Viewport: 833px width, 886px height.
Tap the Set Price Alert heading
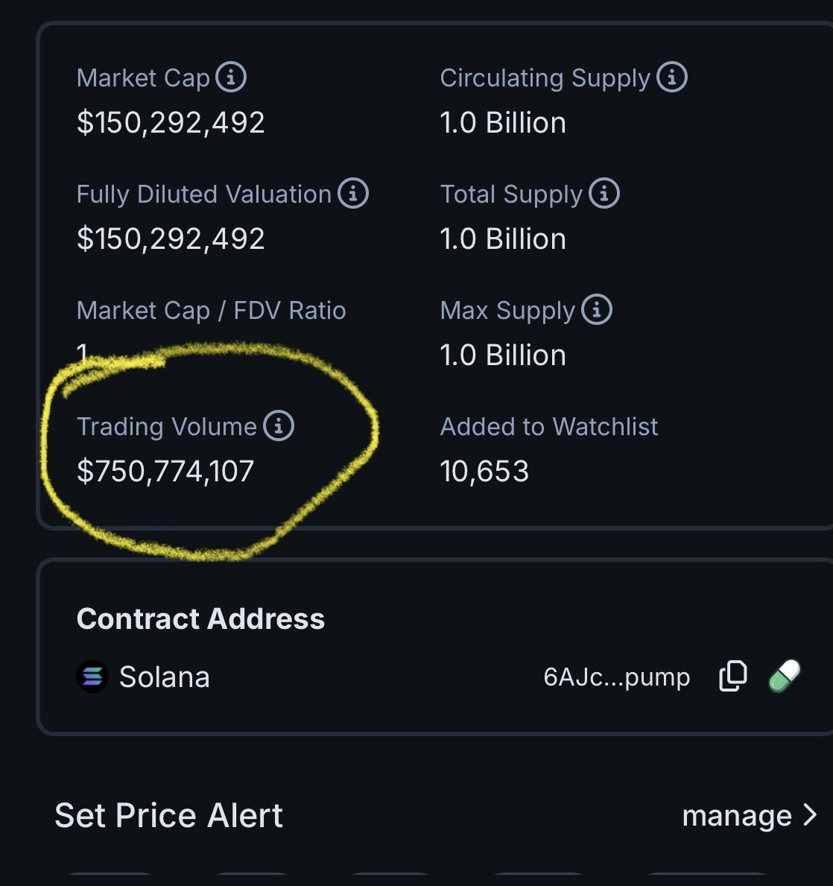point(168,815)
